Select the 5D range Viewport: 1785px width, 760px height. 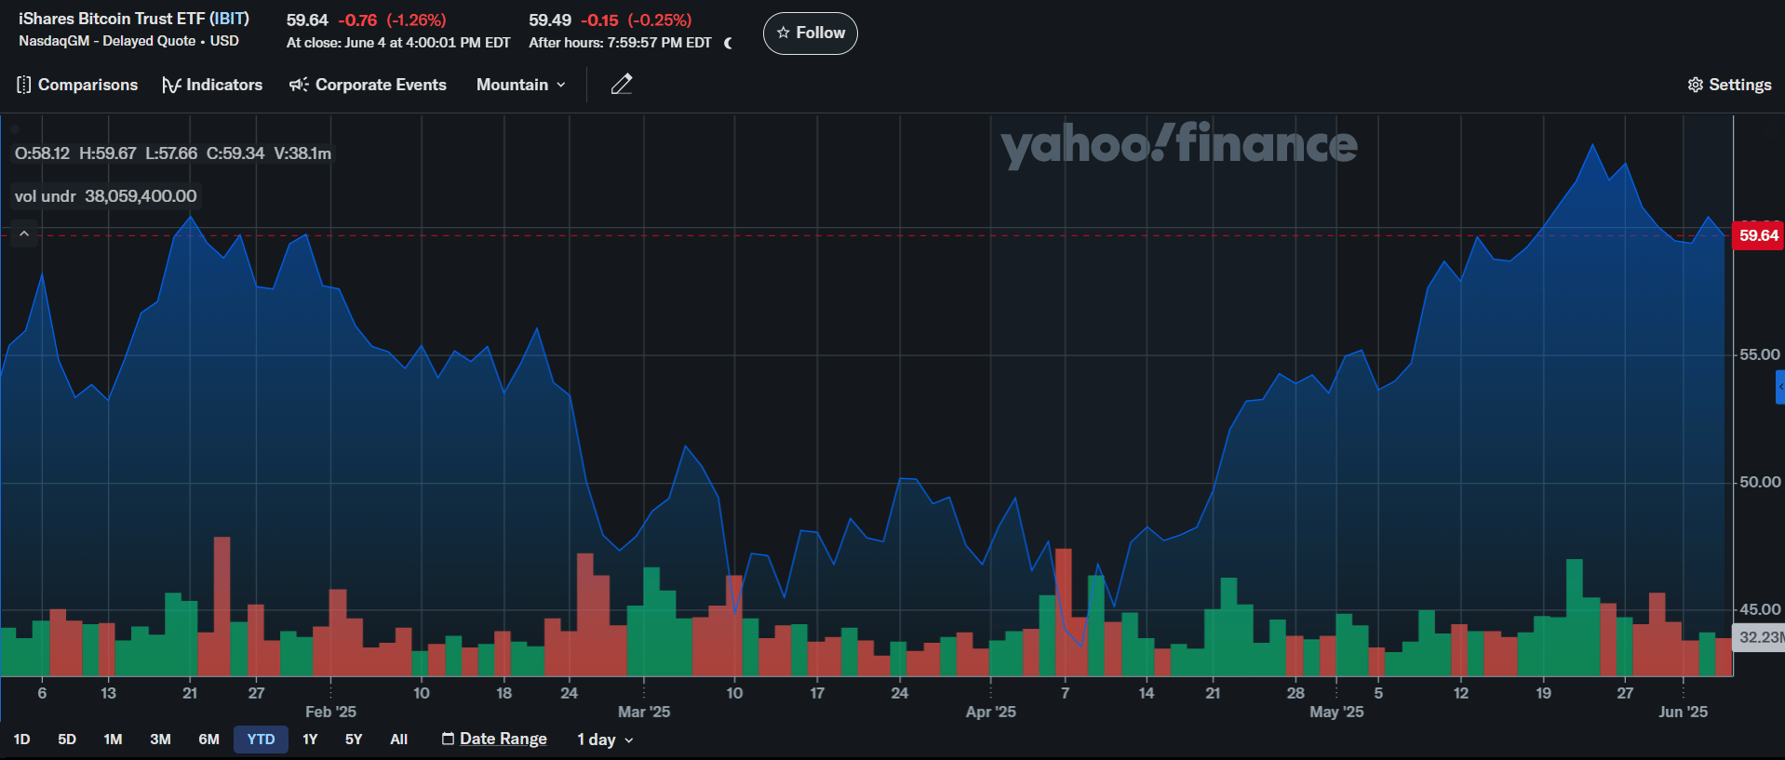[x=67, y=740]
